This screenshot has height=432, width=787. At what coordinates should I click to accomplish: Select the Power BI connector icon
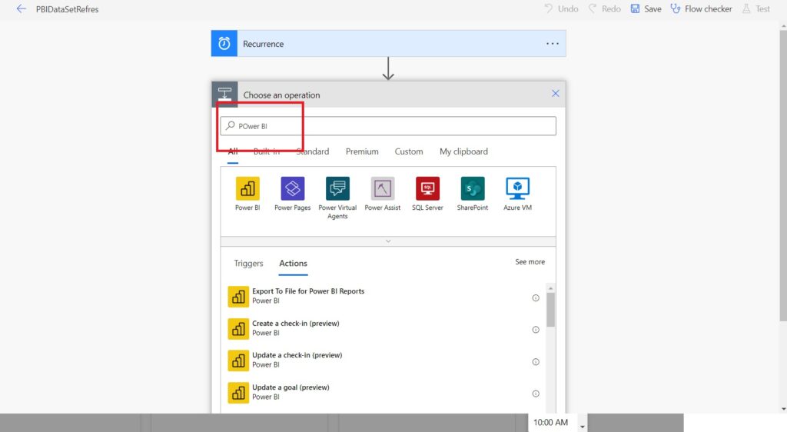247,189
